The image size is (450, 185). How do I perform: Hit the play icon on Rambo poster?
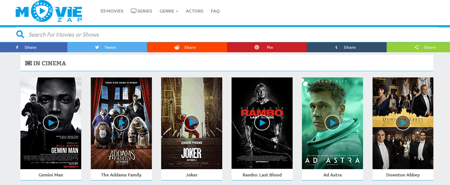coord(262,123)
